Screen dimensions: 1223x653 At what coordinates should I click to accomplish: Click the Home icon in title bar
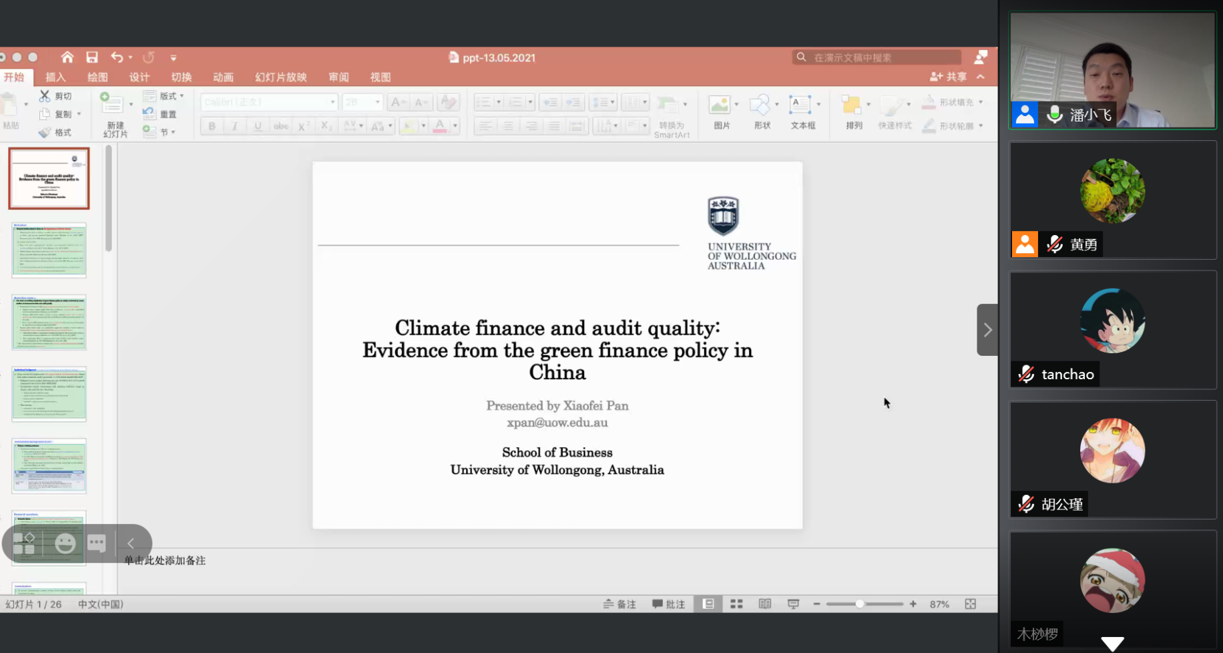tap(67, 57)
